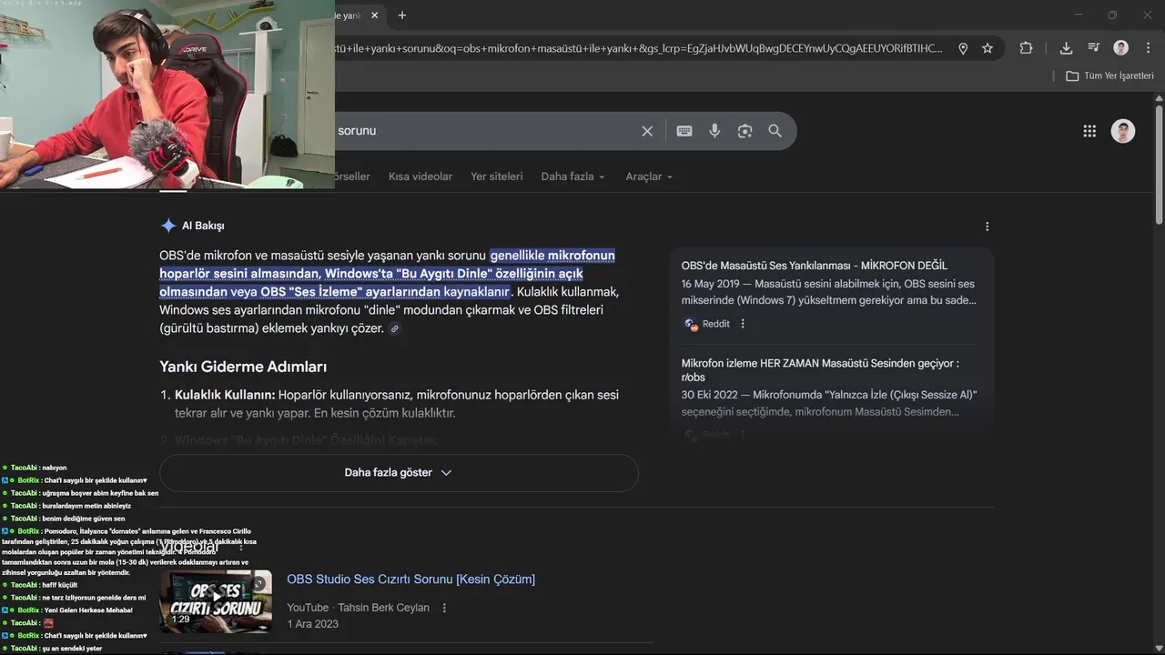
Task: Click the Kulaklık Kullanın step text
Action: (397, 404)
